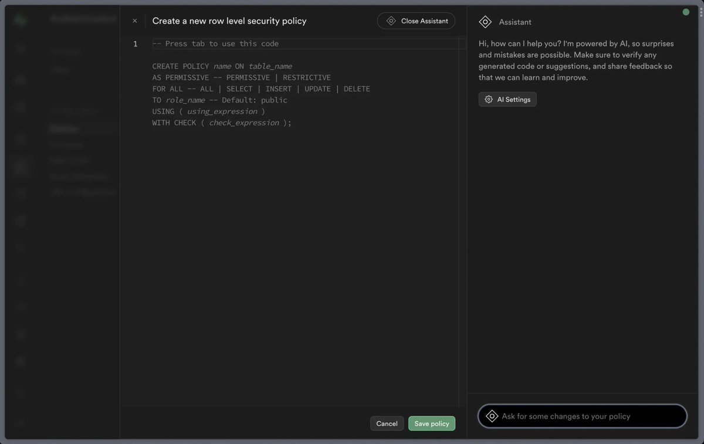The height and width of the screenshot is (444, 704).
Task: Cancel the new policy creation
Action: pos(387,423)
